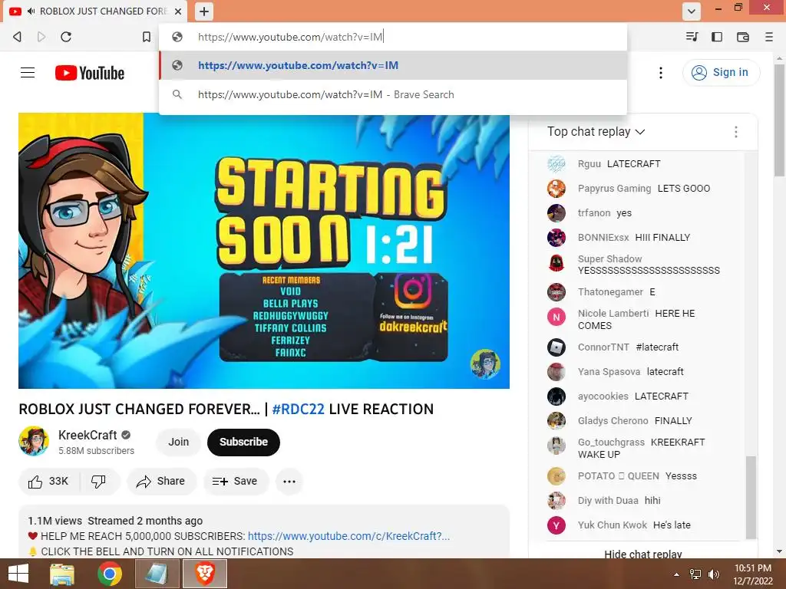Reload the page with the refresh icon
The height and width of the screenshot is (589, 786).
click(x=66, y=37)
